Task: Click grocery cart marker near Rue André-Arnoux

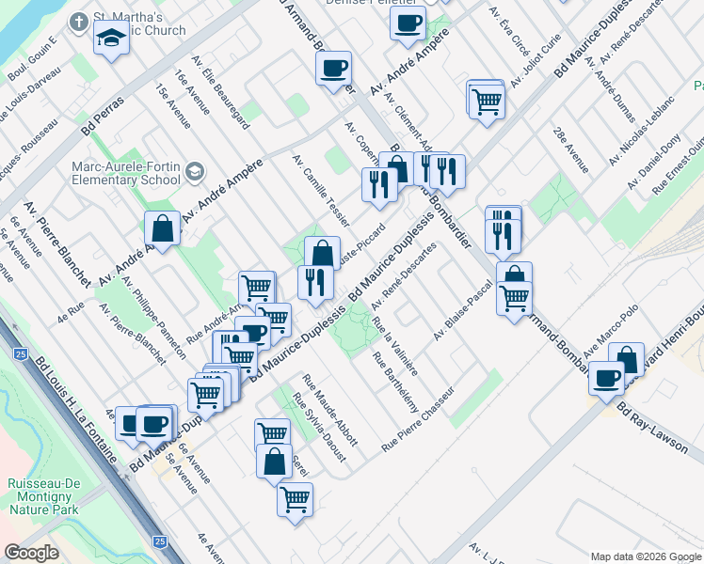Action: coord(257,288)
